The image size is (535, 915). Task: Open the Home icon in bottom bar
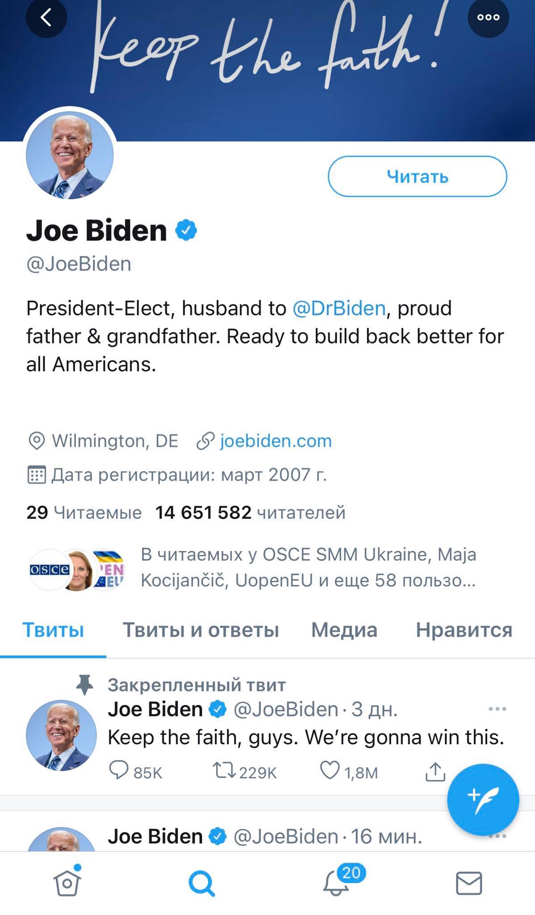67,883
